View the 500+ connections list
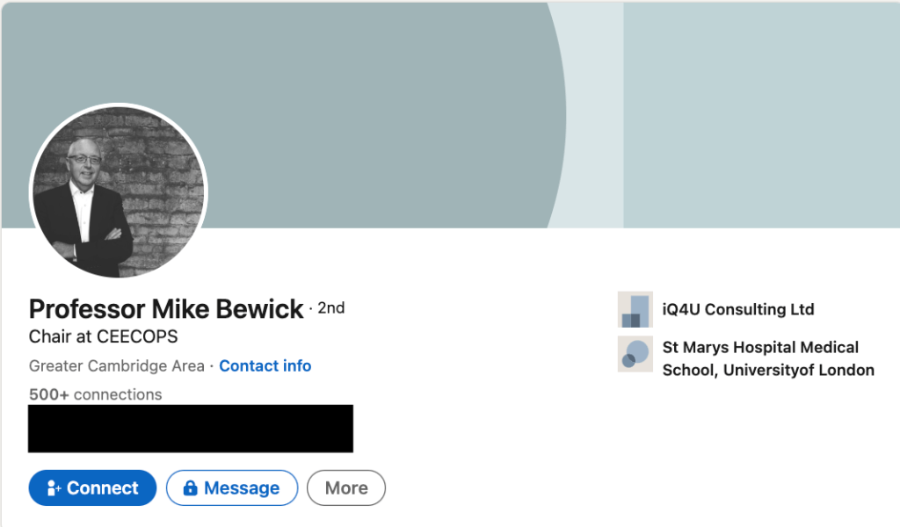This screenshot has height=527, width=900. coord(95,394)
